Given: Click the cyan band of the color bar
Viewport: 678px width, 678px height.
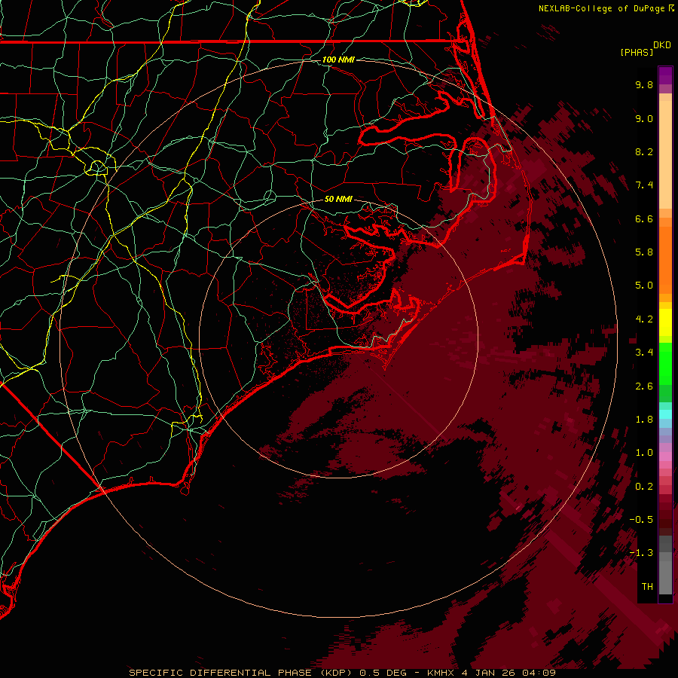Looking at the screenshot, I should coord(665,414).
